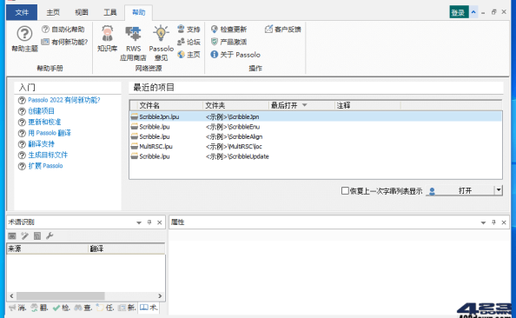The width and height of the screenshot is (516, 318).
Task: Open dropdown arrow next to 打开 button
Action: [499, 190]
